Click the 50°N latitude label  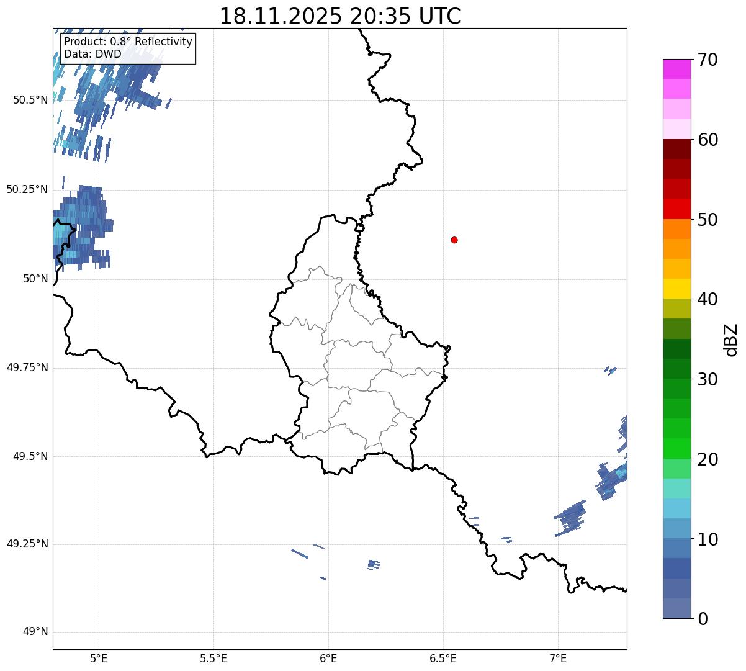pyautogui.click(x=35, y=279)
